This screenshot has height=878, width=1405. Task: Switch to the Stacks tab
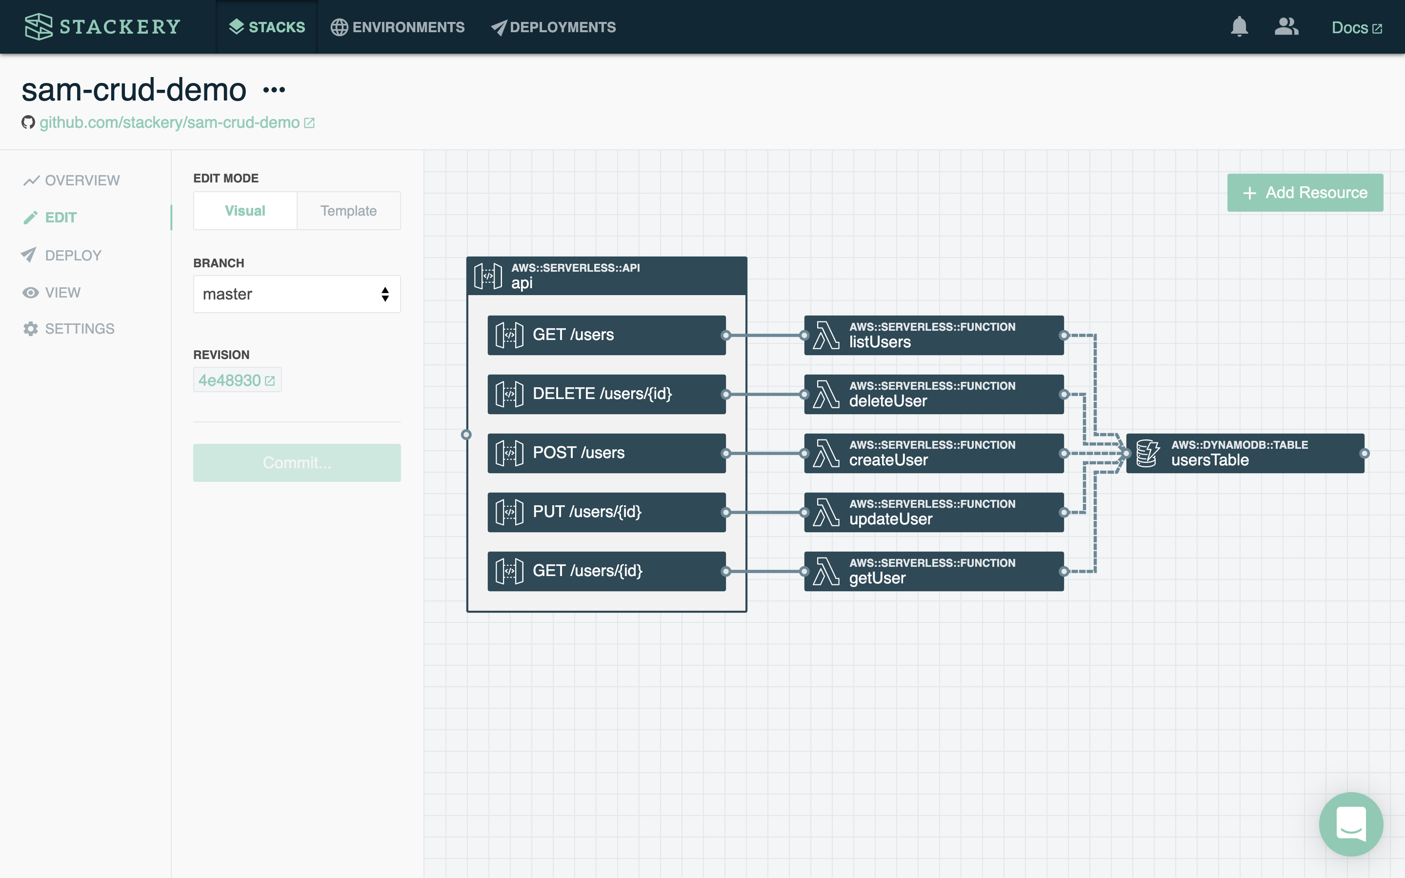pyautogui.click(x=267, y=27)
